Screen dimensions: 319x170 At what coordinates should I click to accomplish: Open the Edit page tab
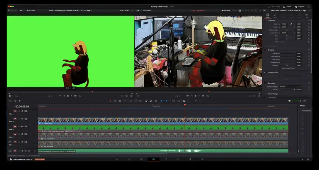tap(154, 159)
